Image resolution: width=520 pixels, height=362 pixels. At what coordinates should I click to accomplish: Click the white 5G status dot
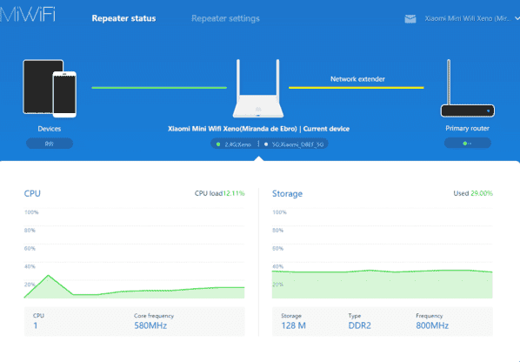tap(266, 144)
